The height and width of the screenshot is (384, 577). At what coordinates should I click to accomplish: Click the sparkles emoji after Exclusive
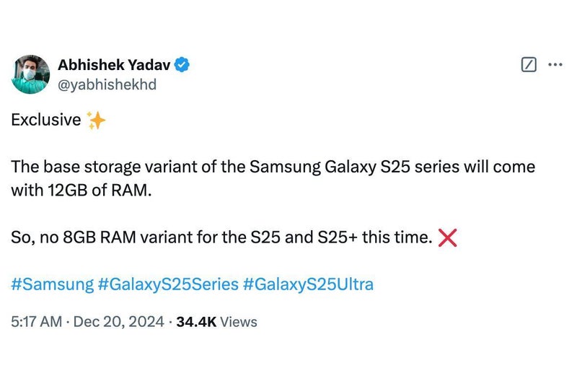[x=96, y=121]
